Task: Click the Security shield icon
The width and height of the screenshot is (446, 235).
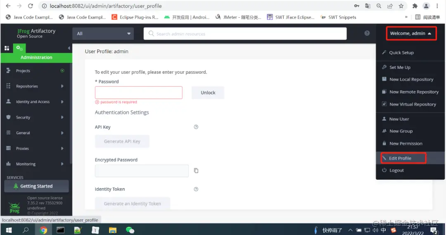Action: [9, 117]
